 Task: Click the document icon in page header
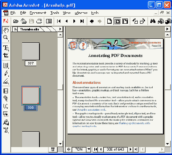[73, 45]
